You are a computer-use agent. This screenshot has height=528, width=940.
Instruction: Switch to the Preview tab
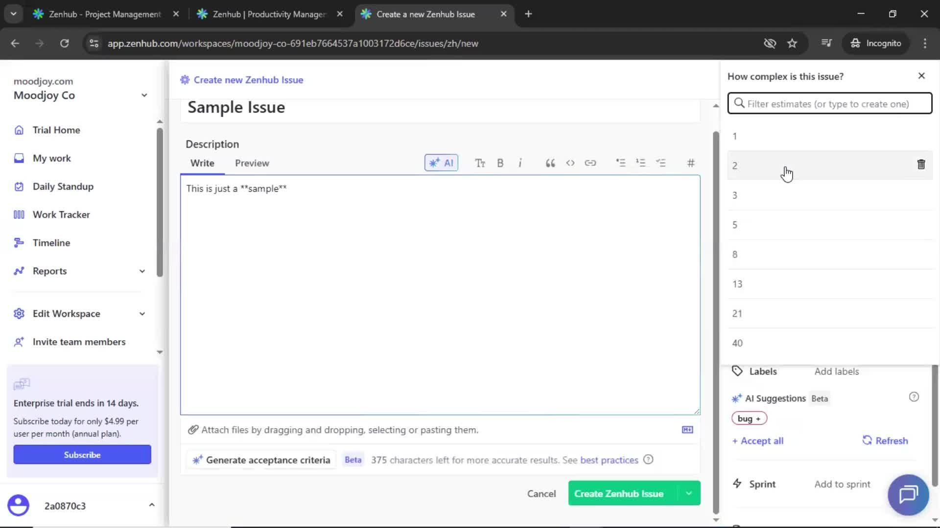[252, 163]
